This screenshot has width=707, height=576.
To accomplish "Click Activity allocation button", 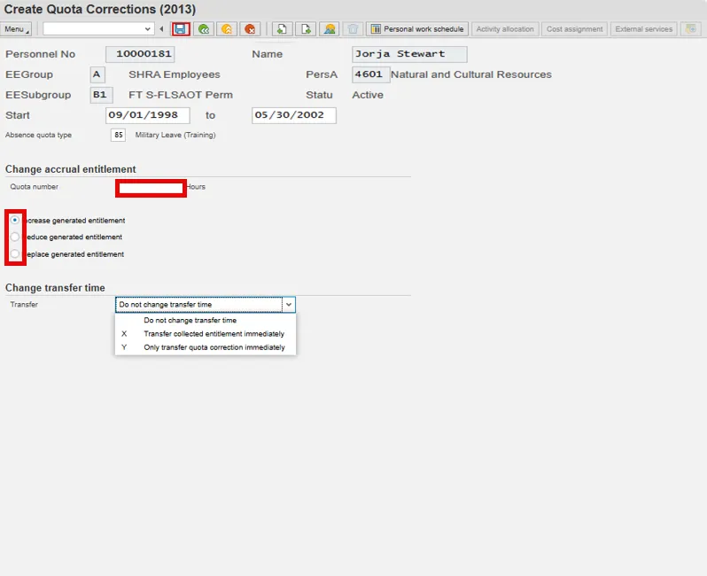I will (x=505, y=29).
